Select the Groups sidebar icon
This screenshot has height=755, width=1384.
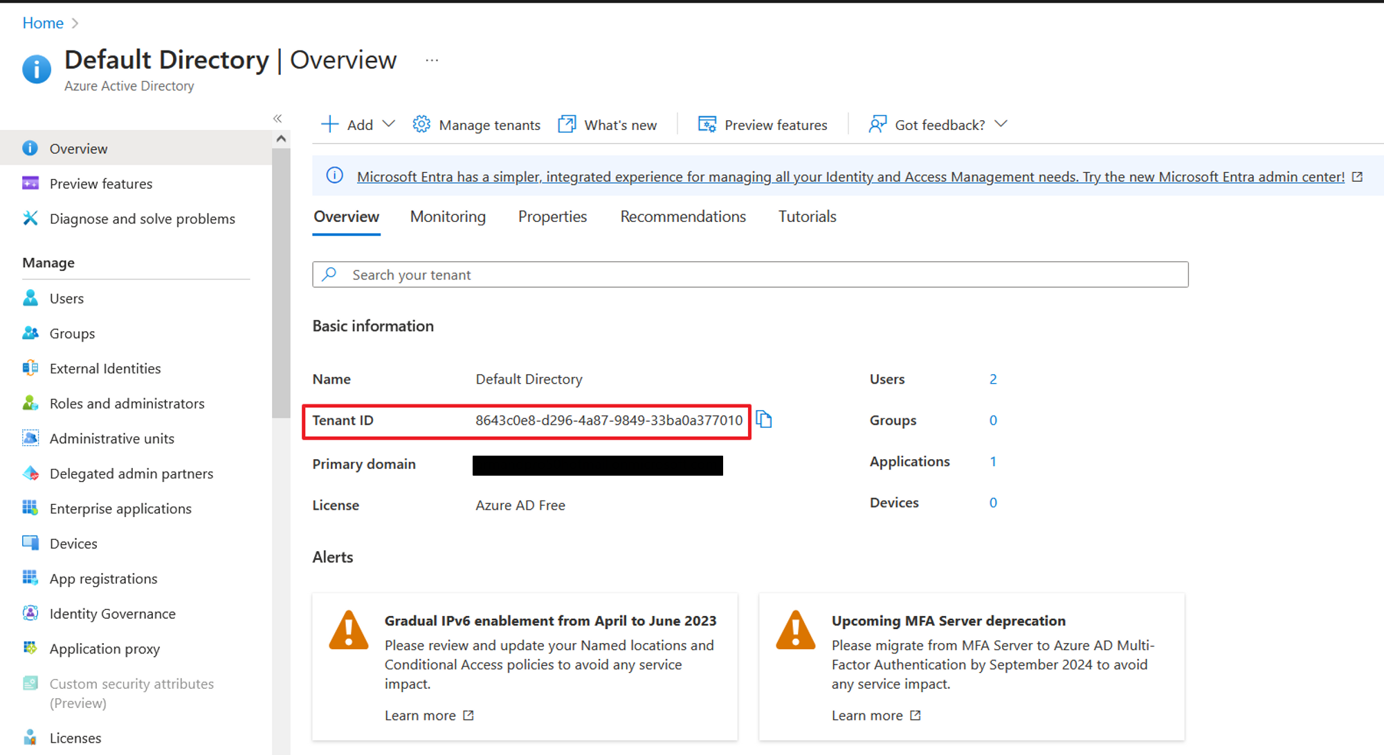click(x=30, y=333)
